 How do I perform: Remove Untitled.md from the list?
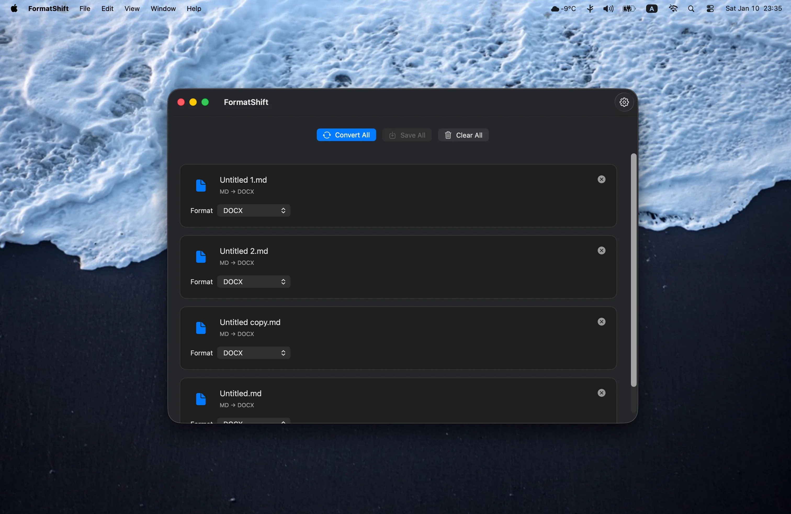[601, 393]
